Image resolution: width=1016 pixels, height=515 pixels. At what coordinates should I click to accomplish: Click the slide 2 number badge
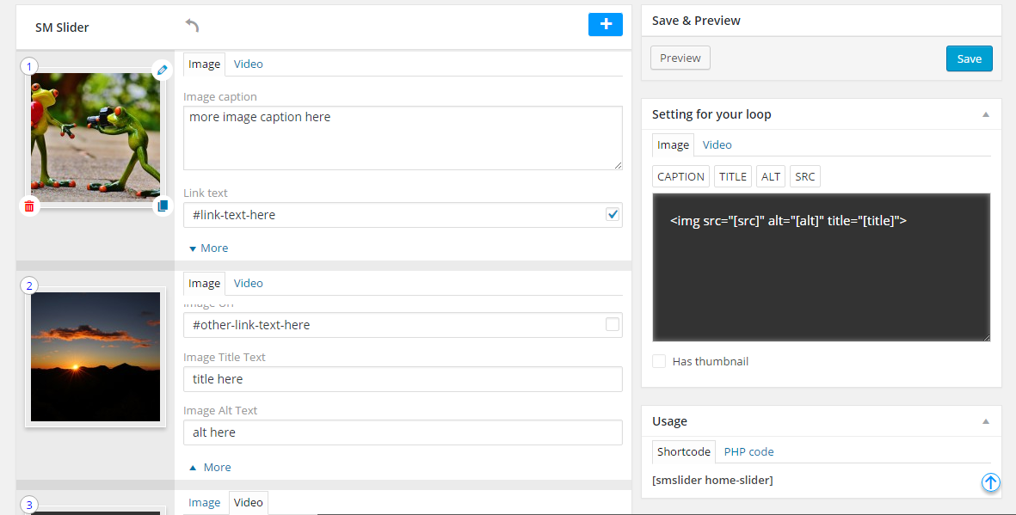[29, 285]
